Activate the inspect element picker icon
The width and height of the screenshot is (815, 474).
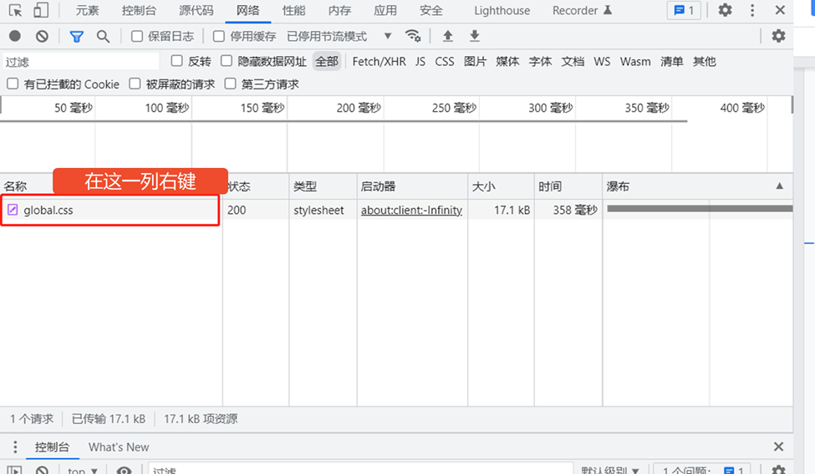pyautogui.click(x=15, y=10)
